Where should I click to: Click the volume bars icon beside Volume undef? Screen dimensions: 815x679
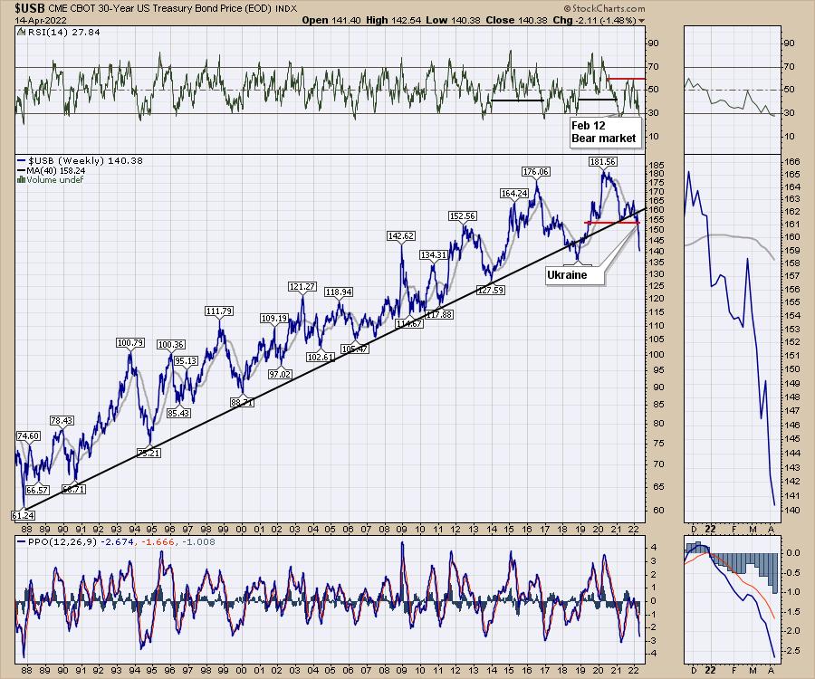coord(20,180)
